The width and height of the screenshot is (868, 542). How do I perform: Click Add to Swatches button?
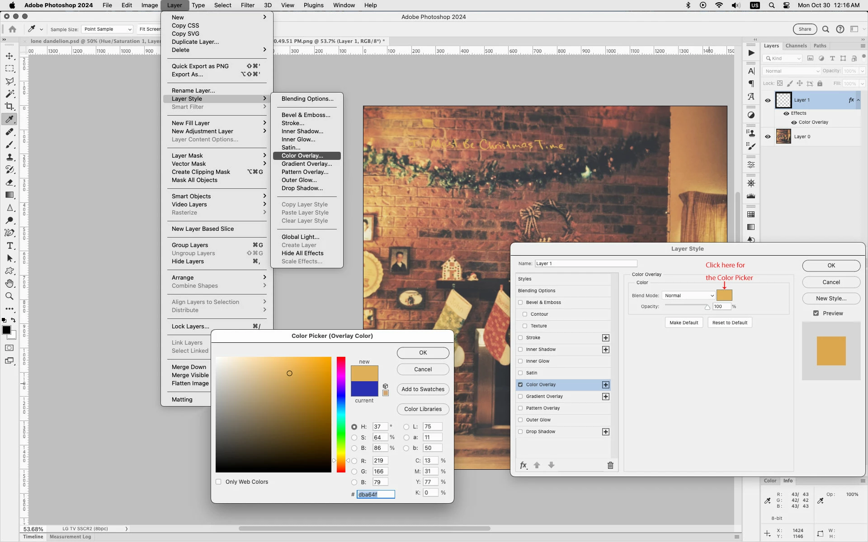tap(423, 389)
